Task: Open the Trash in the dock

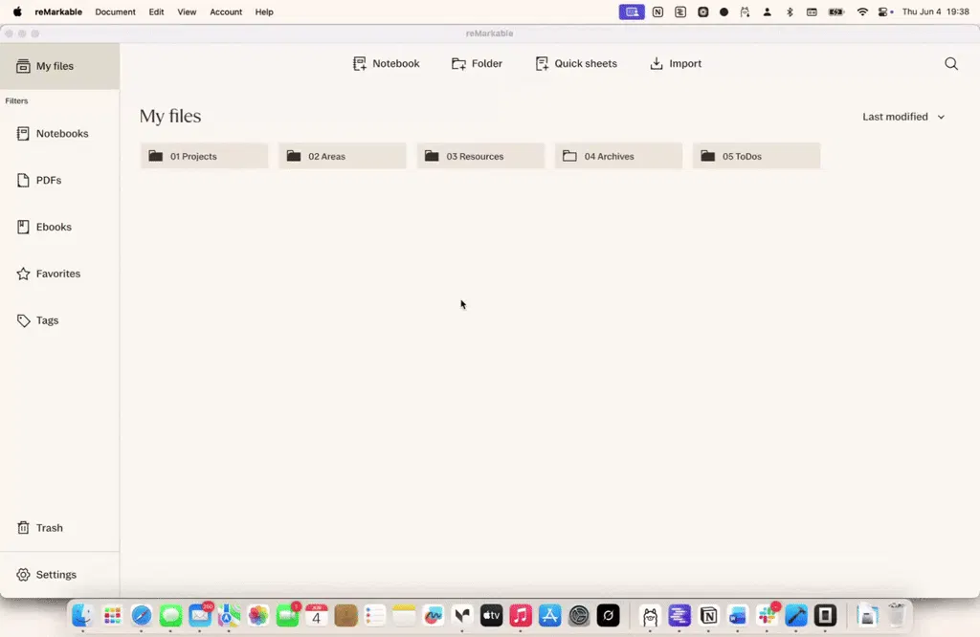Action: tap(896, 616)
